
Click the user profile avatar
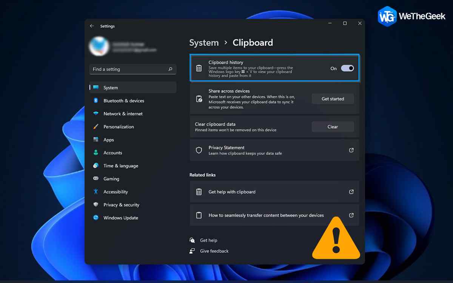(x=99, y=46)
